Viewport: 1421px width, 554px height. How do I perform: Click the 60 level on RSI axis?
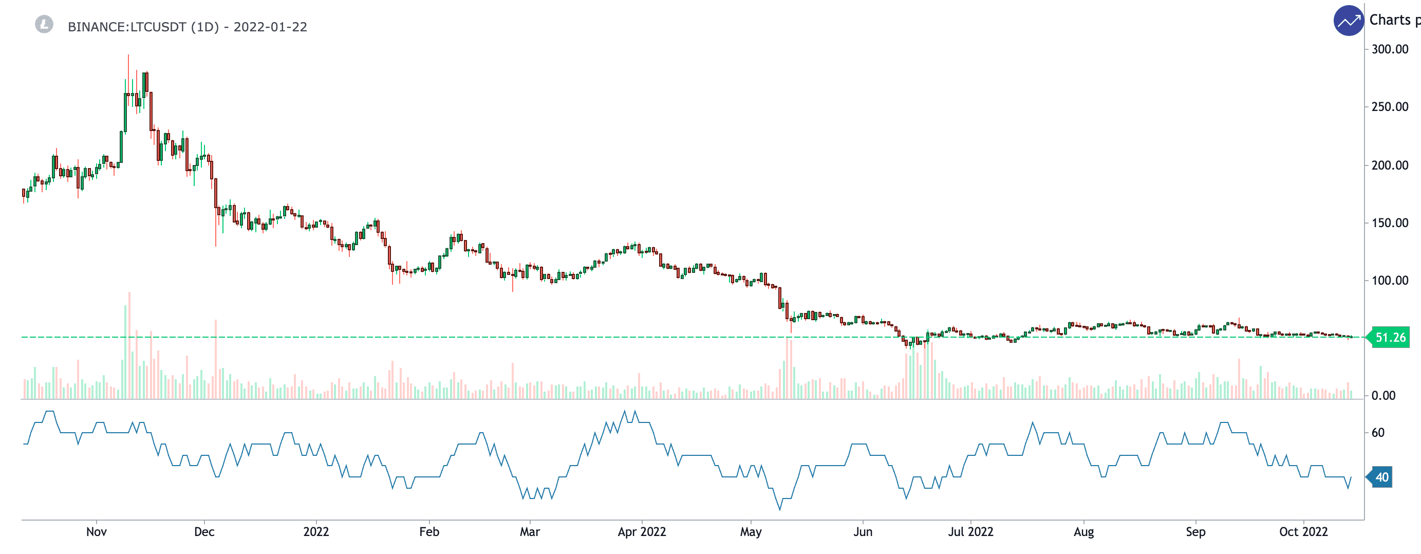click(x=1377, y=433)
